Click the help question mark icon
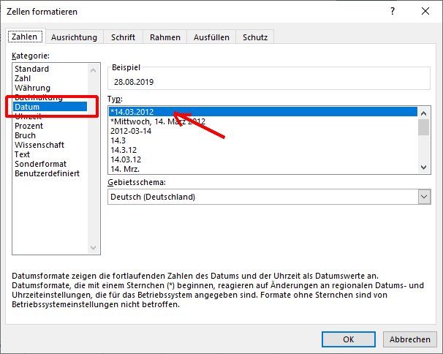This screenshot has width=443, height=354. pos(392,12)
